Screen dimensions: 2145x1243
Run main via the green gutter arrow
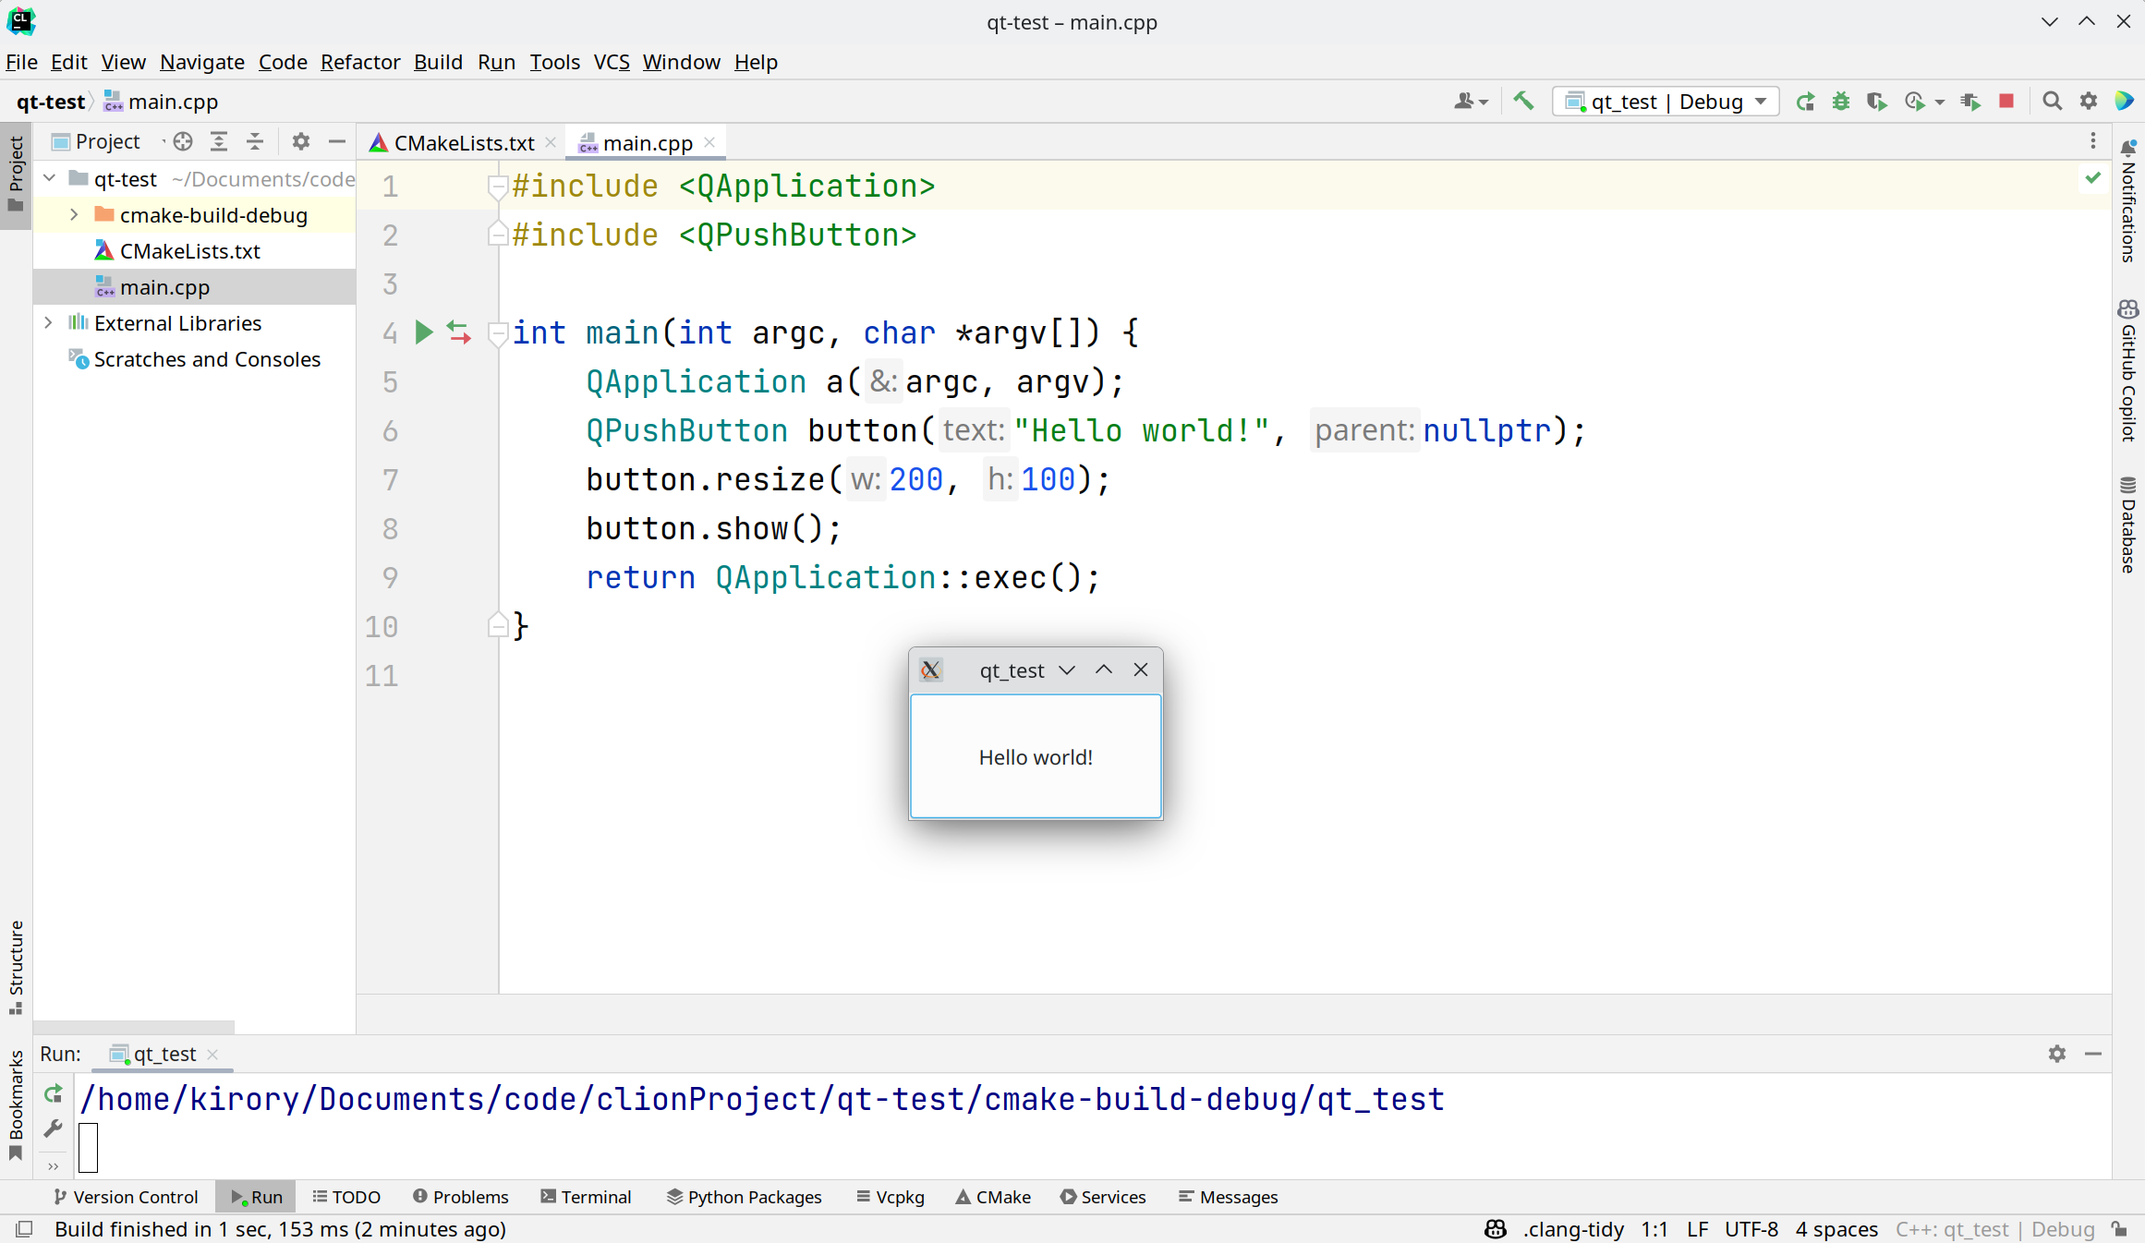coord(424,332)
